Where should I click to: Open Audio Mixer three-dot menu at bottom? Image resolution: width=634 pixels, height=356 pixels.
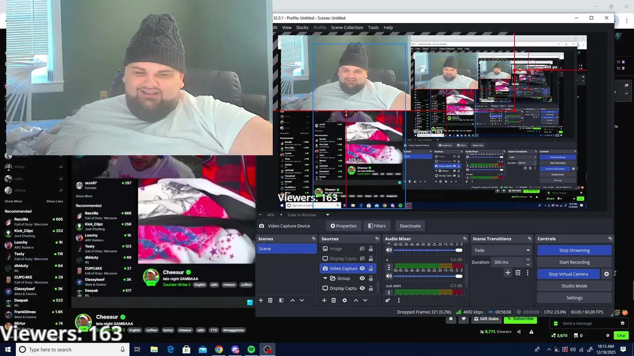click(x=399, y=300)
